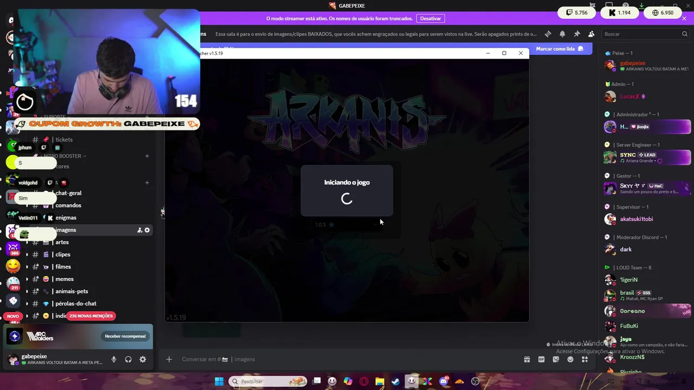Open 'ligeriN member in LOUD Team
The width and height of the screenshot is (694, 390).
(x=647, y=280)
